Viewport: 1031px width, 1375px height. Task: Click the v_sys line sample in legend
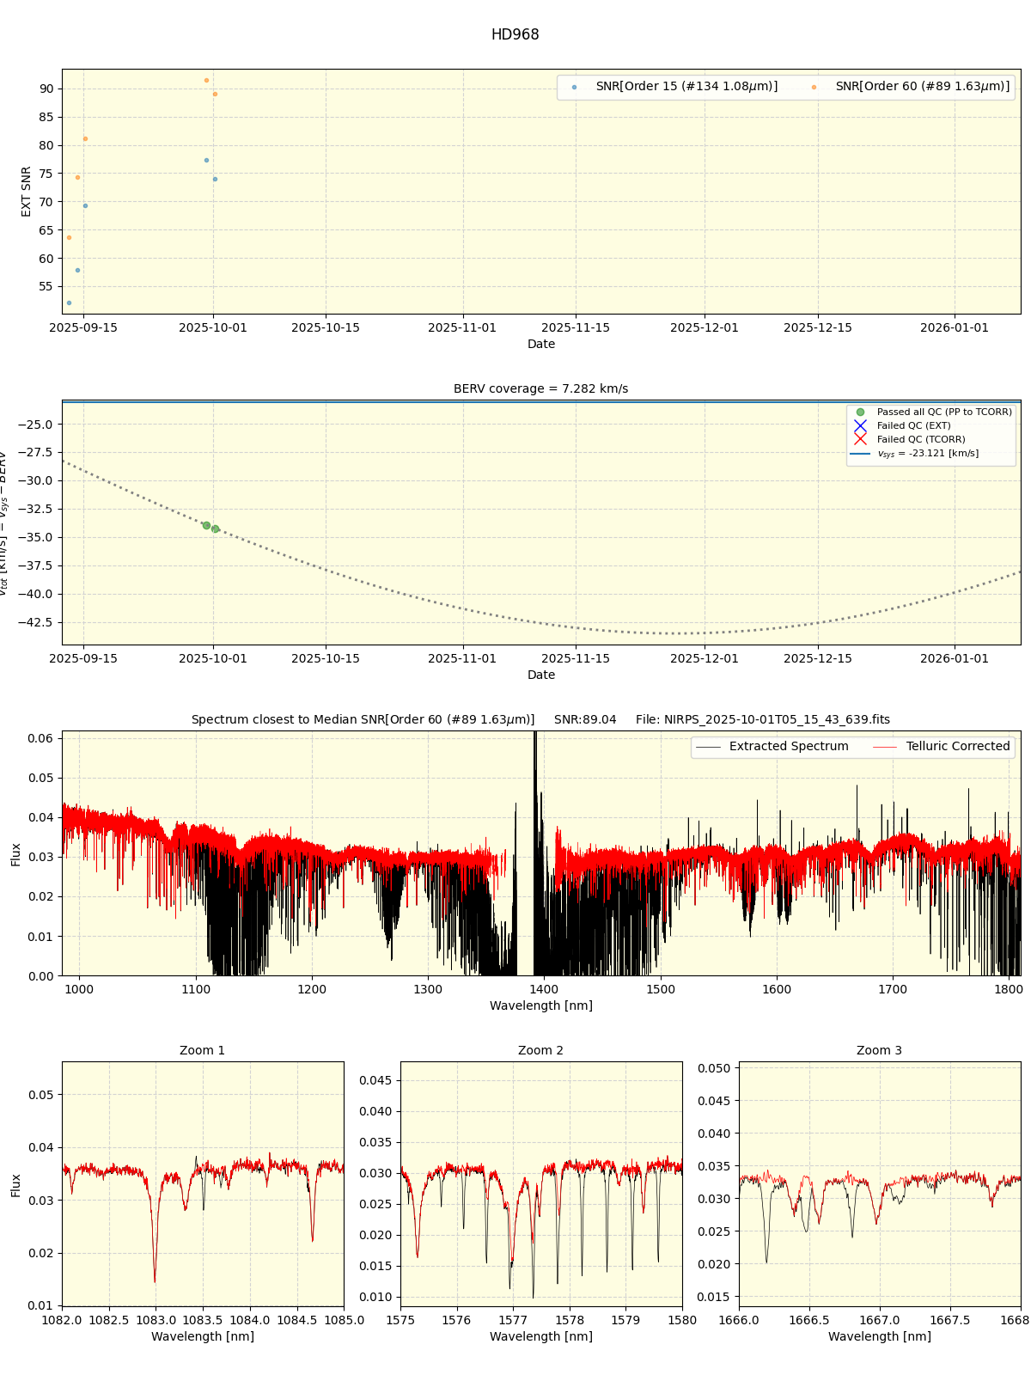(x=860, y=454)
